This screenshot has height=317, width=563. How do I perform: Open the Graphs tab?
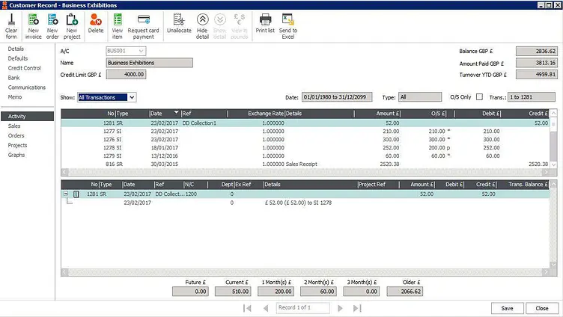[16, 155]
